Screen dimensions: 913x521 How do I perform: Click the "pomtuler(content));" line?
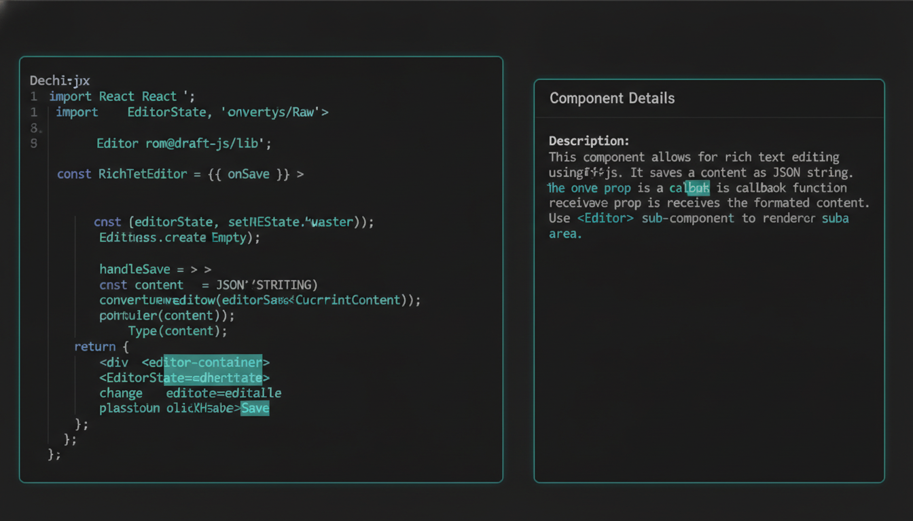tap(167, 315)
